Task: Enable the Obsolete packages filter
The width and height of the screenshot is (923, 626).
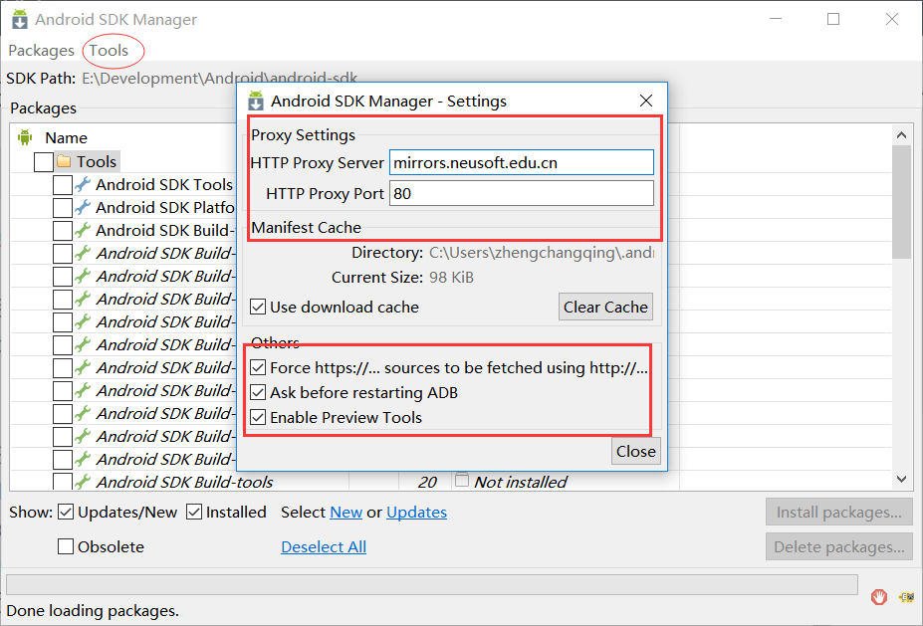Action: pyautogui.click(x=66, y=546)
